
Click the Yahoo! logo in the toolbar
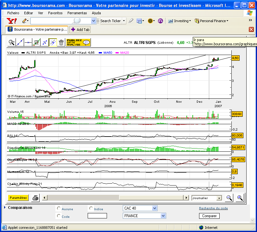click(12, 21)
